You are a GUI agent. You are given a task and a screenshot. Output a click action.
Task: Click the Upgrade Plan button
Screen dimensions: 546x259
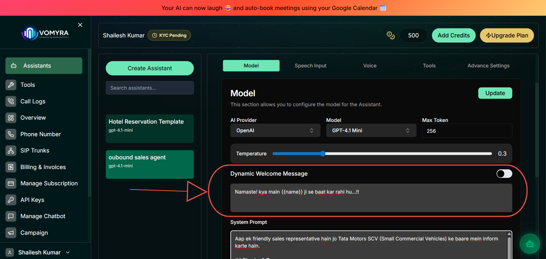507,35
